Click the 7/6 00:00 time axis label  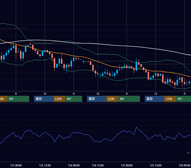185,165
